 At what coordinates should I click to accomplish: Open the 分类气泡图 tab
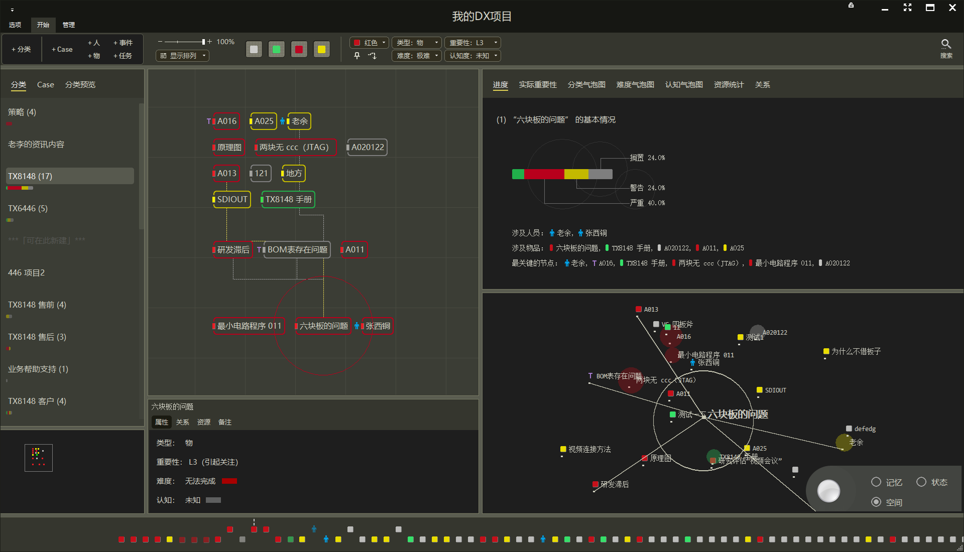pos(586,85)
